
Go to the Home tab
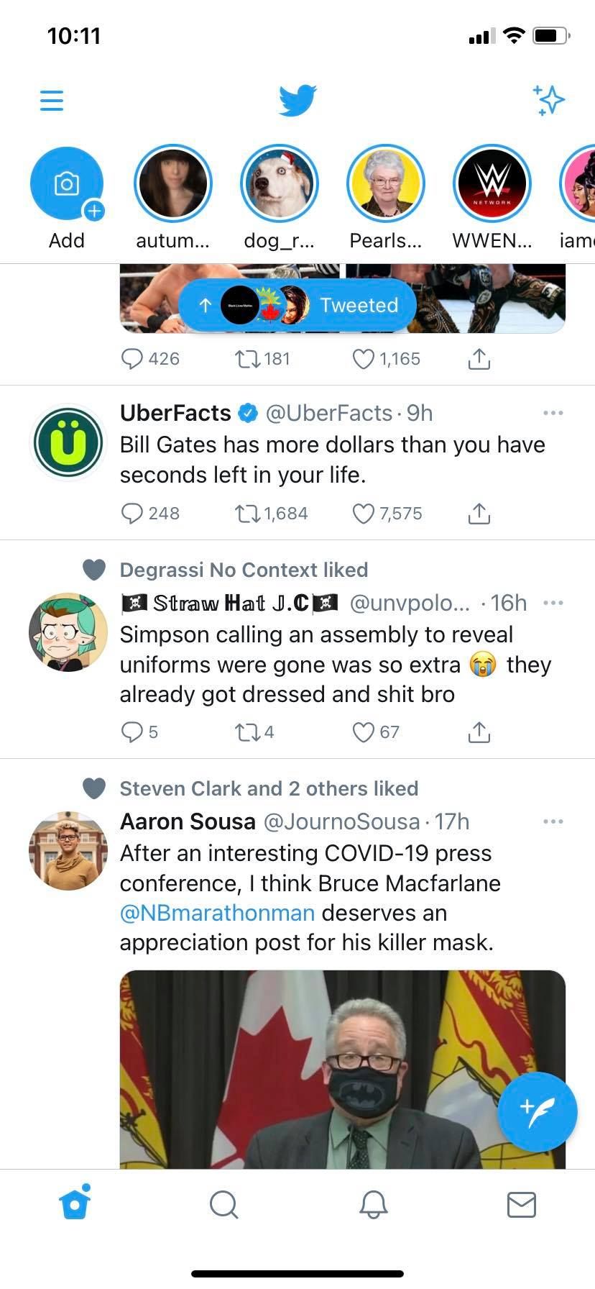coord(75,1204)
